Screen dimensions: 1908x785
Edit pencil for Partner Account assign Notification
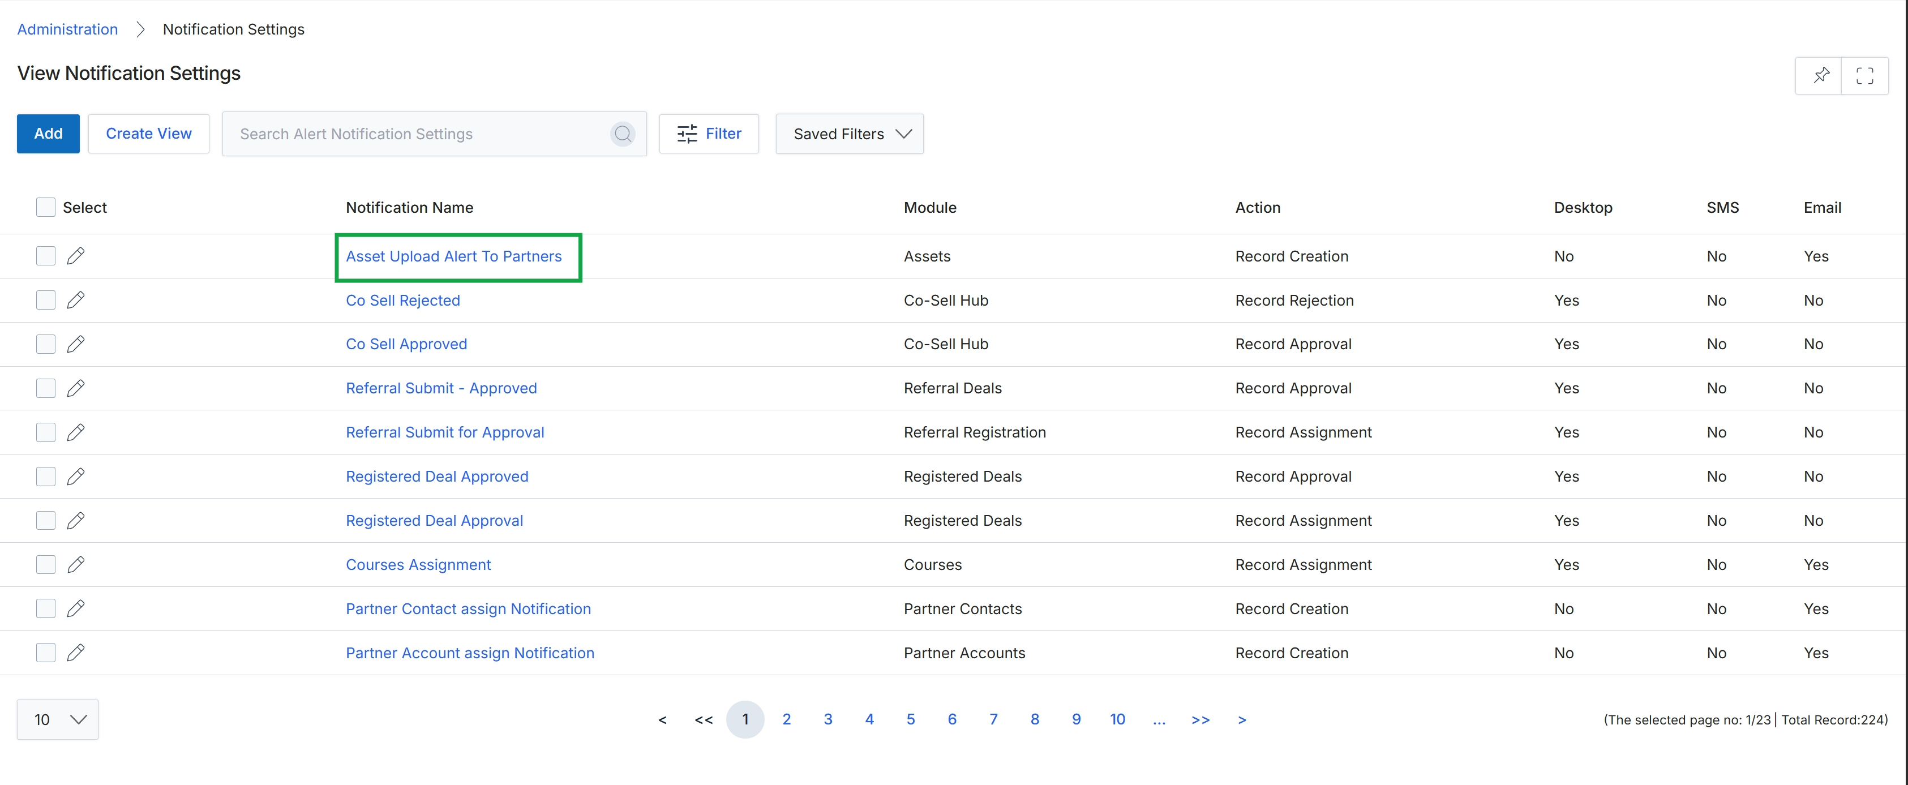tap(75, 653)
